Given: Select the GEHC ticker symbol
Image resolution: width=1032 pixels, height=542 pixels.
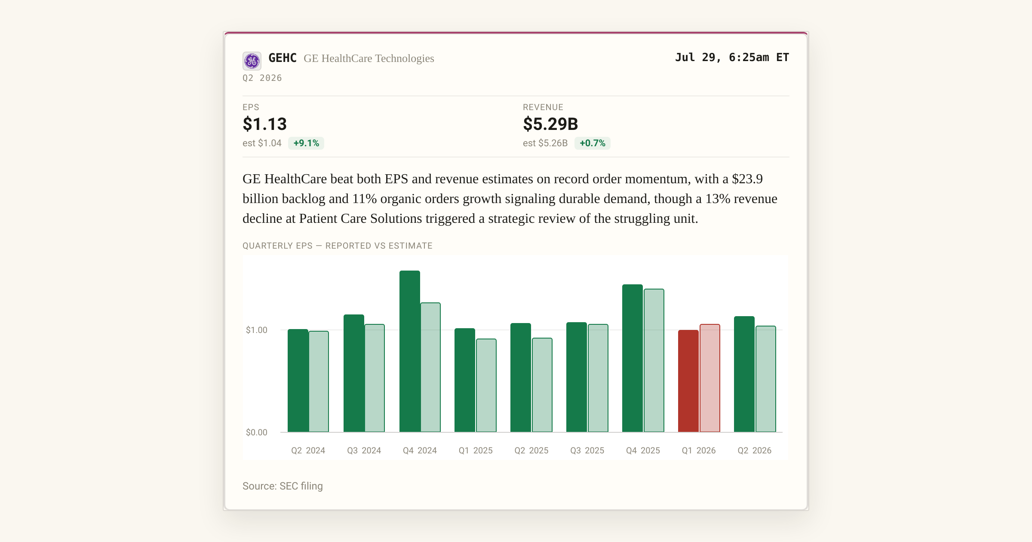Looking at the screenshot, I should tap(283, 58).
